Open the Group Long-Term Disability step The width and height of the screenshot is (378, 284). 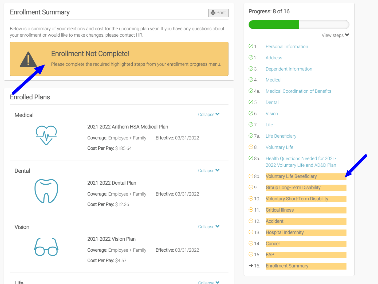pyautogui.click(x=293, y=188)
